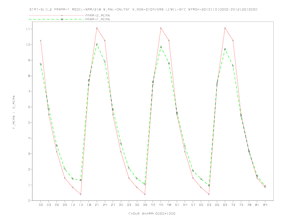The image size is (289, 223).
Task: Click x-axis tick label 48
Action: 169,205
